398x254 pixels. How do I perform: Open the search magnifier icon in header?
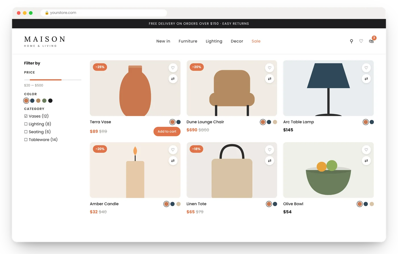click(x=351, y=41)
